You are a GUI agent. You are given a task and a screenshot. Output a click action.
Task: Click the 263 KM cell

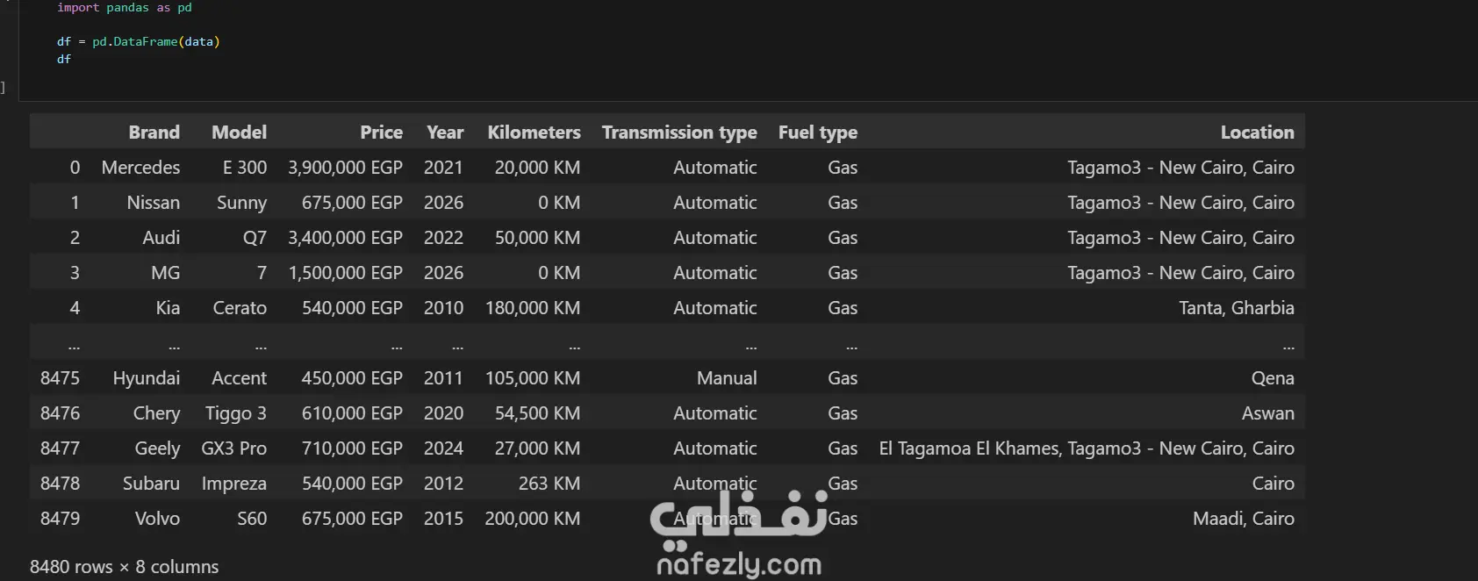pyautogui.click(x=549, y=484)
